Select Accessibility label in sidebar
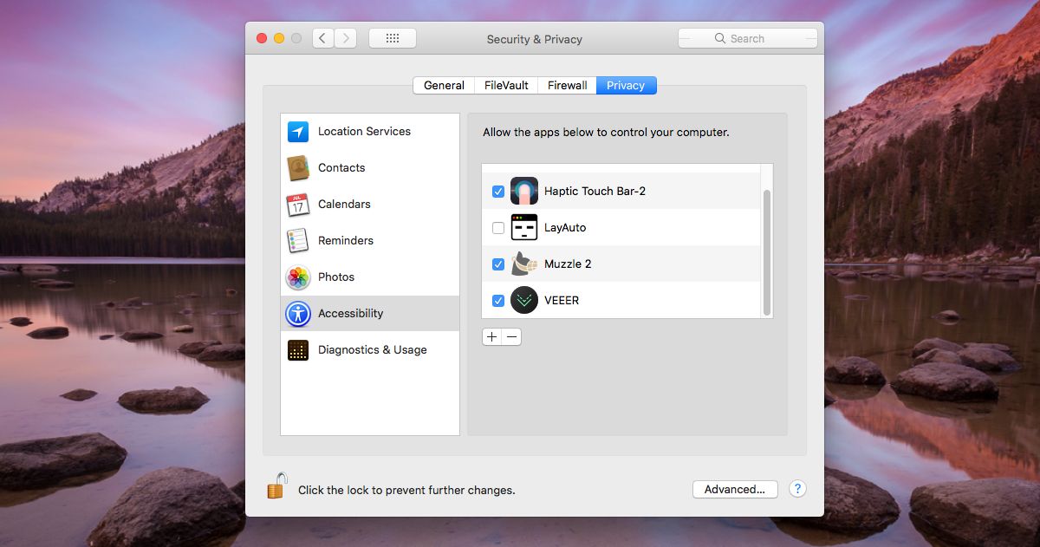Image resolution: width=1040 pixels, height=547 pixels. click(x=350, y=314)
